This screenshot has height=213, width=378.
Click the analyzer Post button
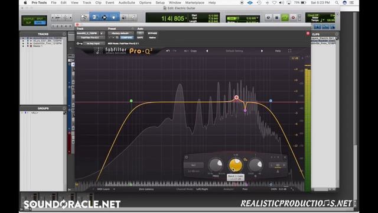(x=245, y=189)
